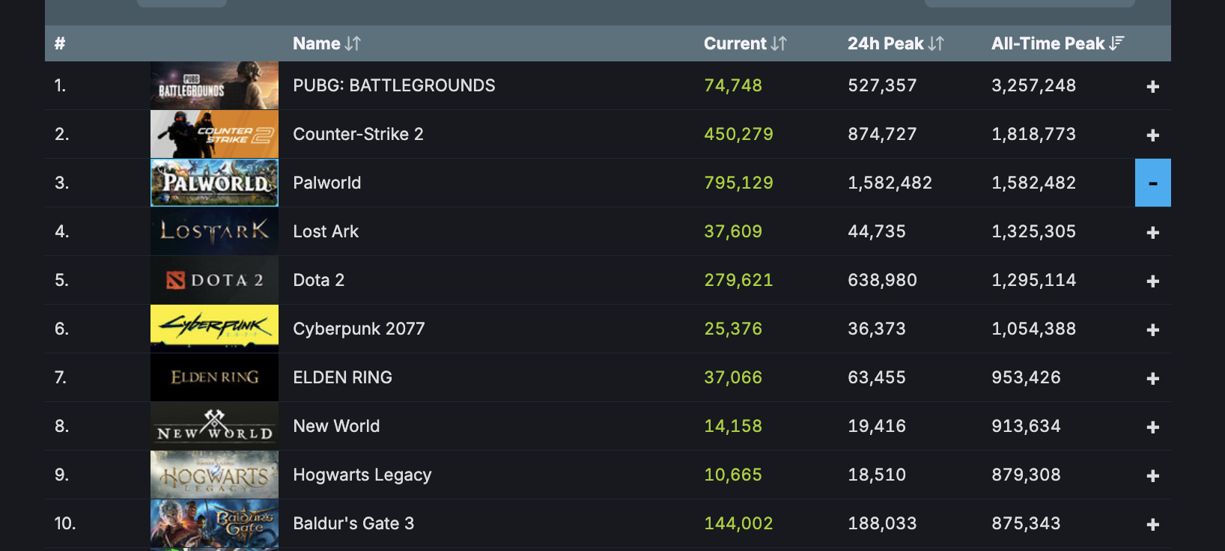
Task: Sort table by Current players column
Action: 745,43
